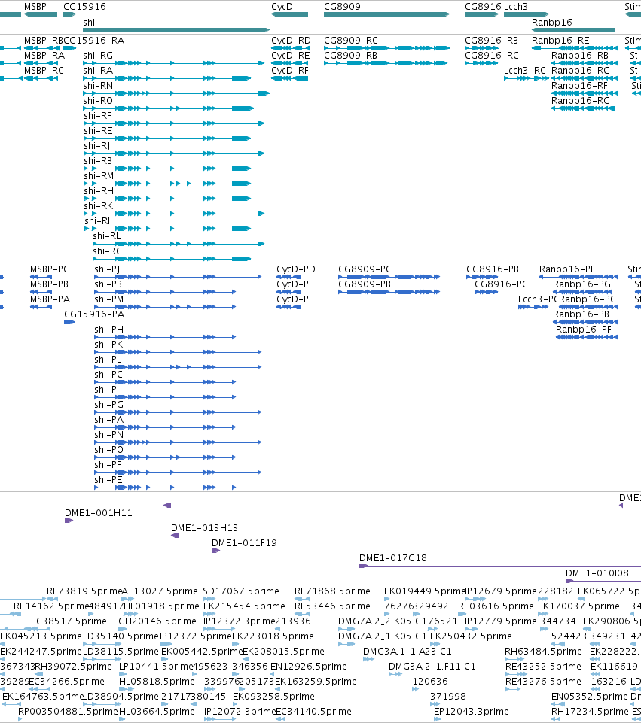
Task: Click EST RE43276.5prime label
Action: [x=543, y=682]
